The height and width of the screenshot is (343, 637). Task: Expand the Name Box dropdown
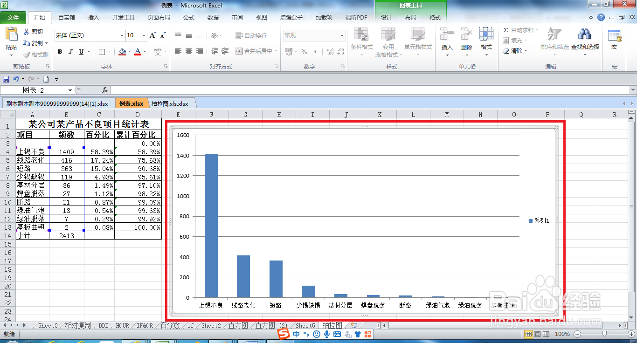tap(70, 90)
